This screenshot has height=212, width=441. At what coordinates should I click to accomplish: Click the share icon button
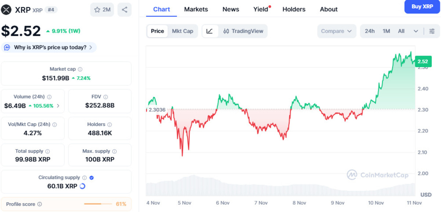tap(125, 10)
